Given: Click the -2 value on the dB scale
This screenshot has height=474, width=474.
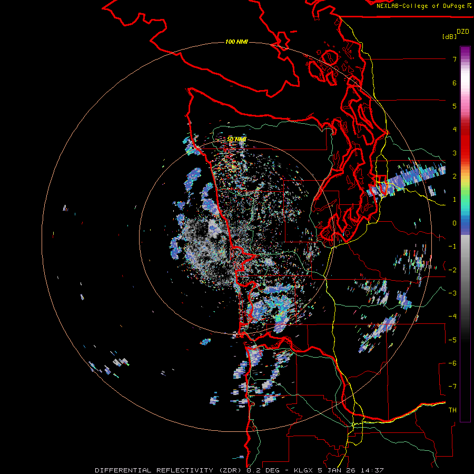Looking at the screenshot, I should (452, 270).
